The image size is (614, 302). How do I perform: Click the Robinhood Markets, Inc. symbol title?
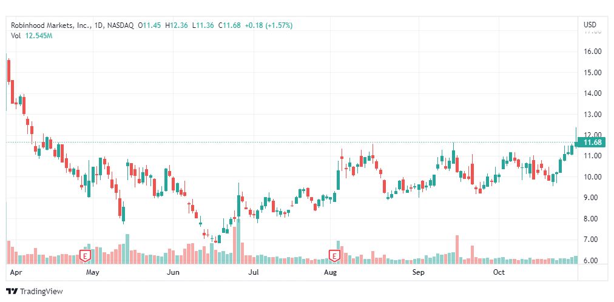50,25
